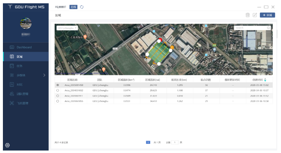The height and width of the screenshot is (153, 281).
Task: Click the user avatar thumbnail in sidebar
Action: click(x=26, y=23)
